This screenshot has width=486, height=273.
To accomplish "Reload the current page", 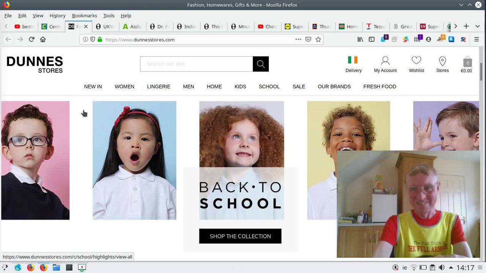I will pyautogui.click(x=32, y=39).
